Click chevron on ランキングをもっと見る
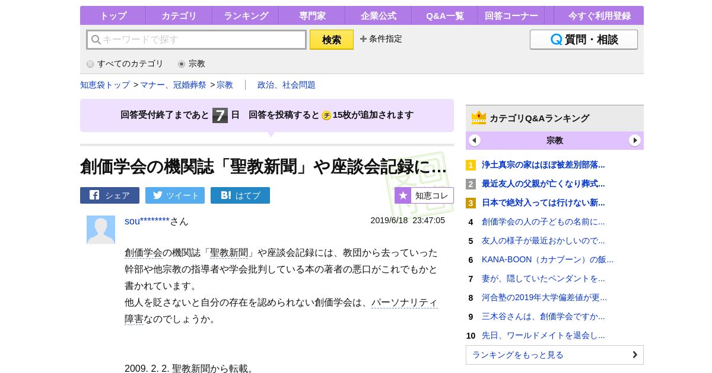The image size is (712, 373). [x=635, y=355]
